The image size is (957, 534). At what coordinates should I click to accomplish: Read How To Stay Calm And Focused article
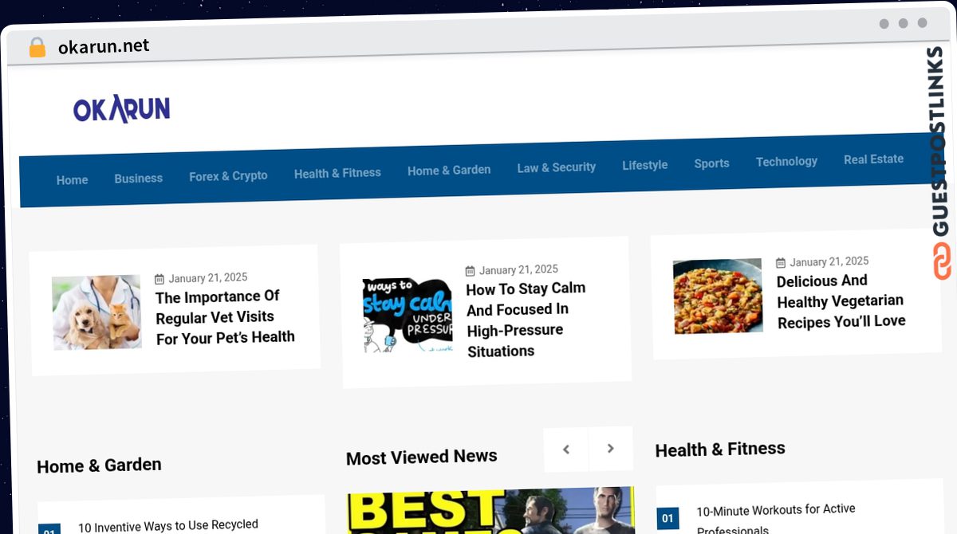pyautogui.click(x=526, y=320)
